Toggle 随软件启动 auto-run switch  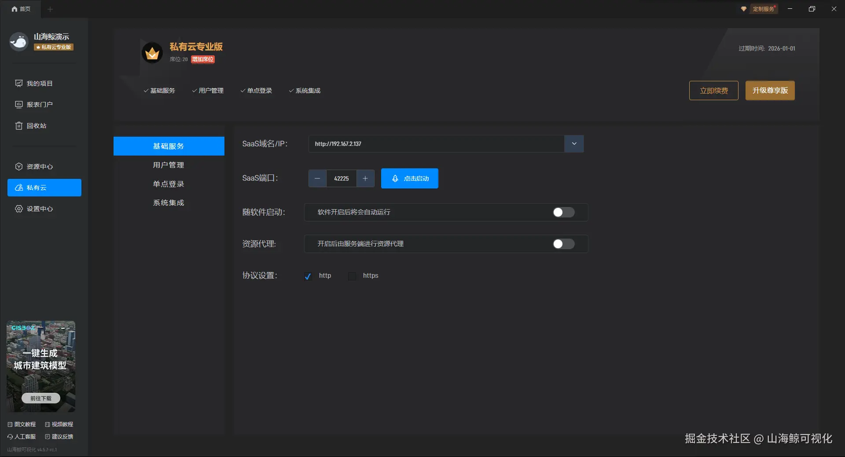click(x=564, y=212)
